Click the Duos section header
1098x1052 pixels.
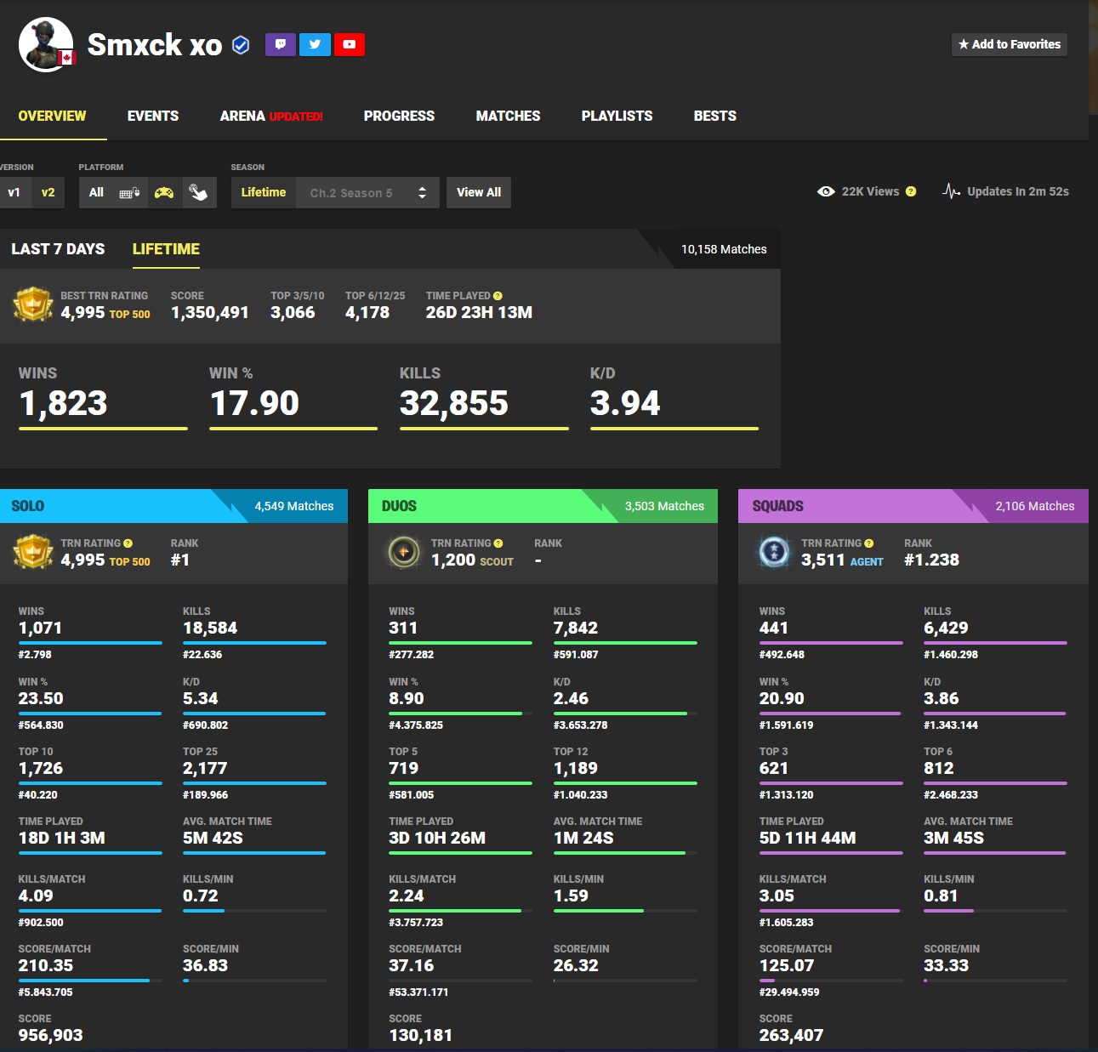tap(543, 506)
